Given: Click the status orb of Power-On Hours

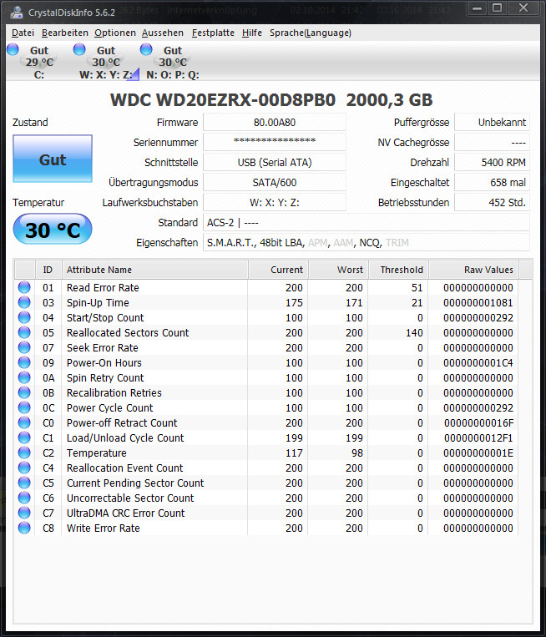Looking at the screenshot, I should point(24,362).
